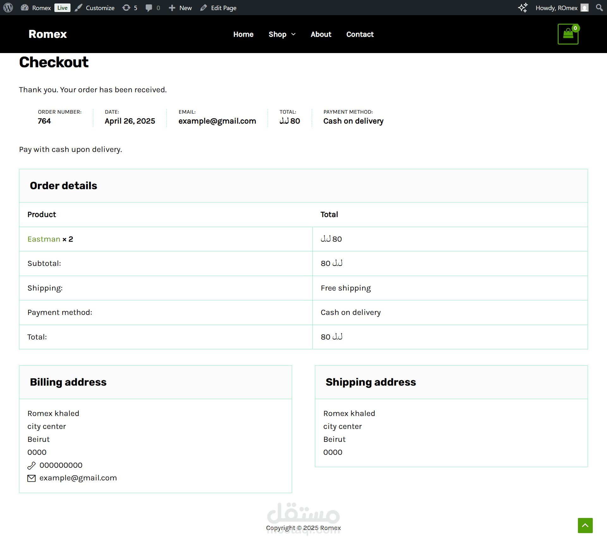Open the Romex dashboard site icon
Image resolution: width=607 pixels, height=547 pixels.
[25, 8]
